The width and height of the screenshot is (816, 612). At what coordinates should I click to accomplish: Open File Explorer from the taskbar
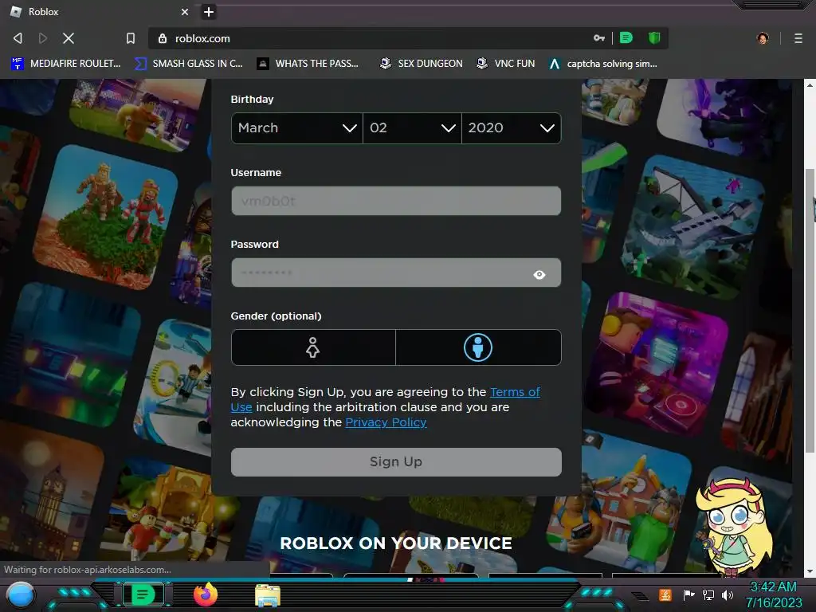click(268, 595)
